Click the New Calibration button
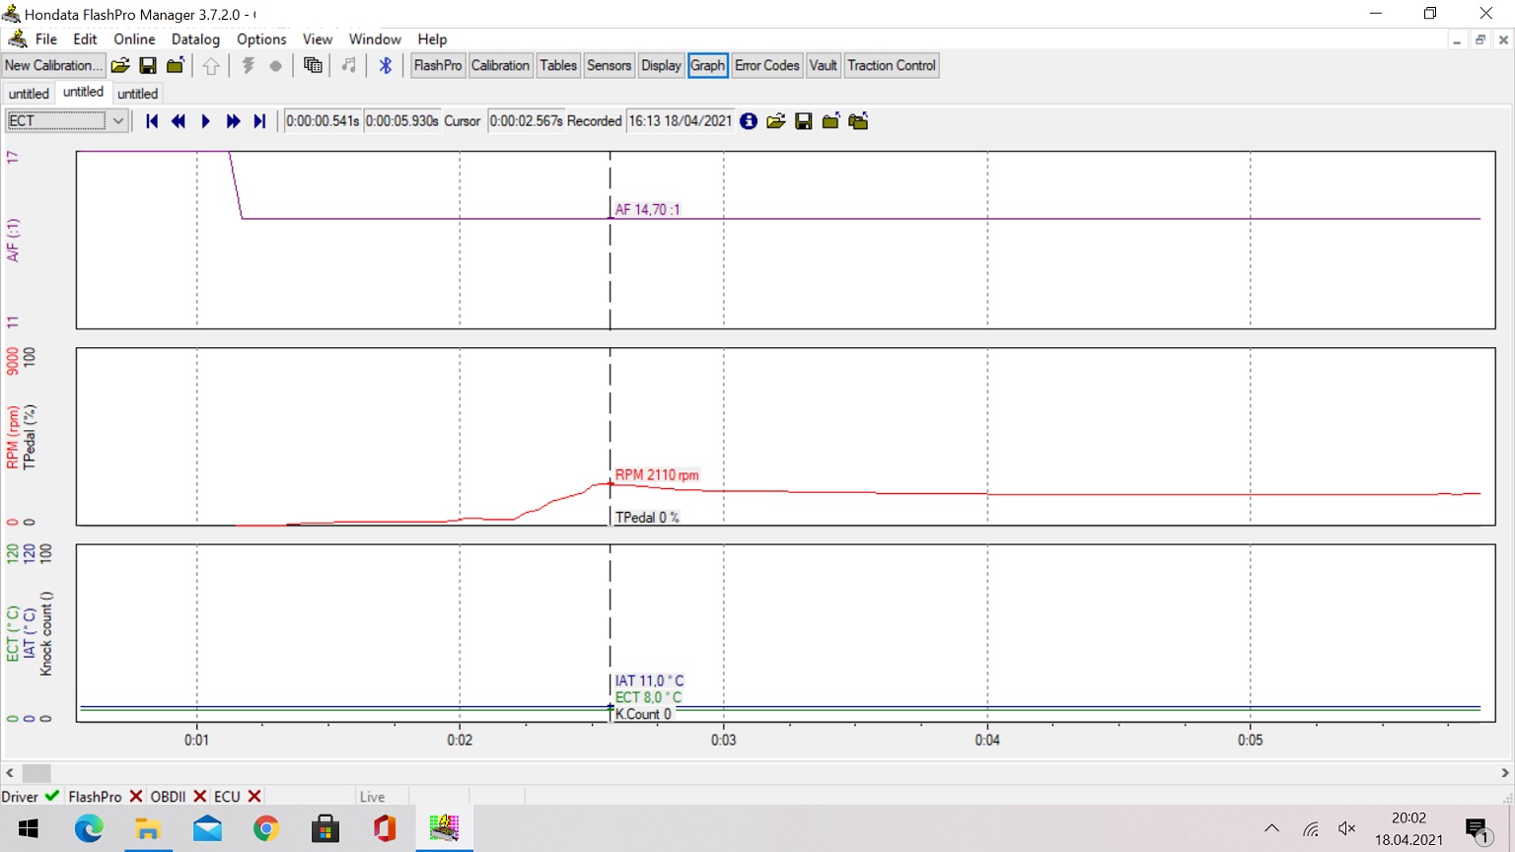 click(53, 65)
